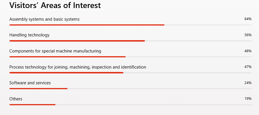Click the short red Others progress bar
This screenshot has width=259, height=115.
32,105
